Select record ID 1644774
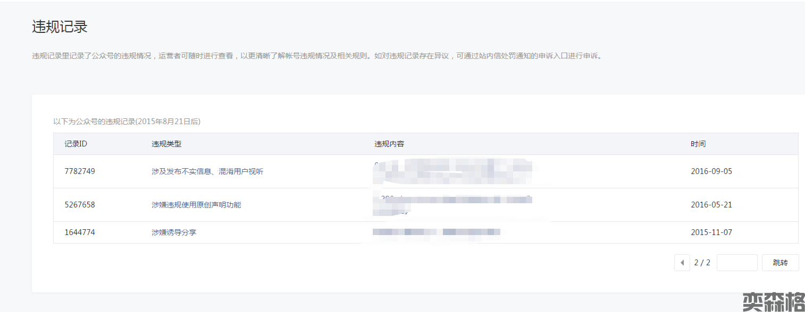 click(80, 232)
